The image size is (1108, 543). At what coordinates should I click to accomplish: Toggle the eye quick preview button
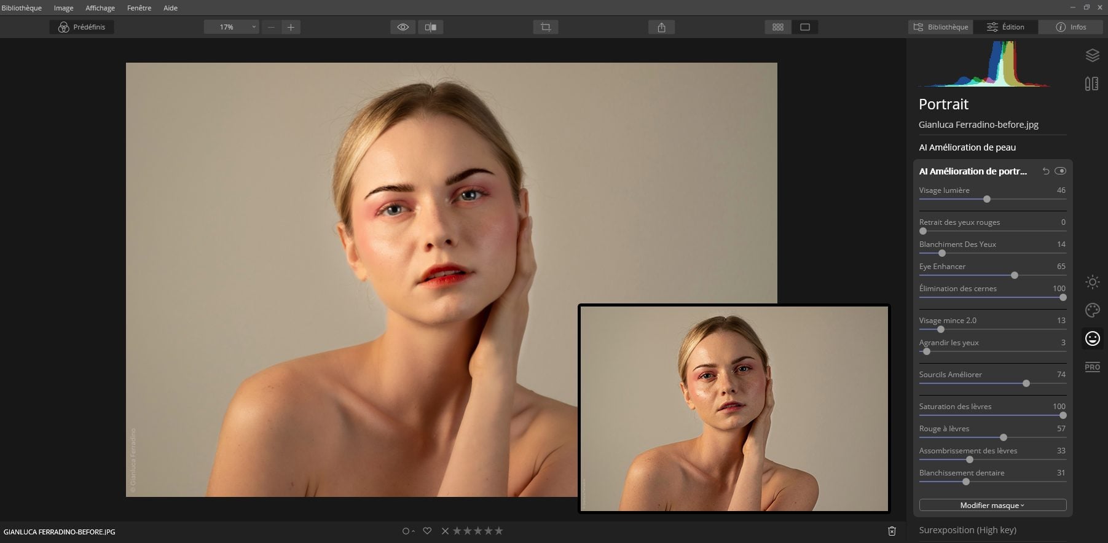click(x=403, y=27)
